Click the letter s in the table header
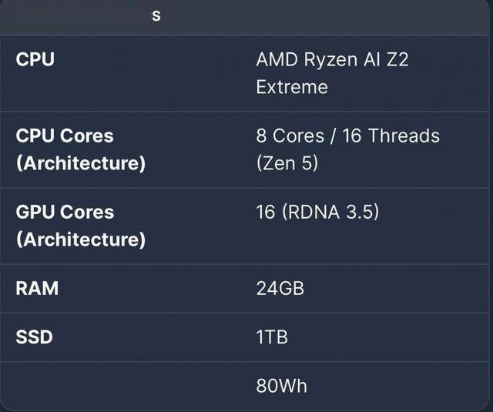Screen dimensions: 493x412 pyautogui.click(x=156, y=16)
